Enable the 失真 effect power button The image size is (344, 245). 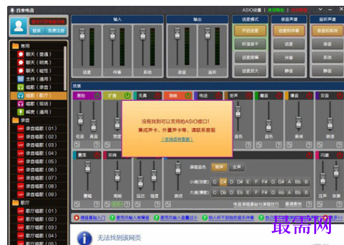pyautogui.click(x=157, y=96)
